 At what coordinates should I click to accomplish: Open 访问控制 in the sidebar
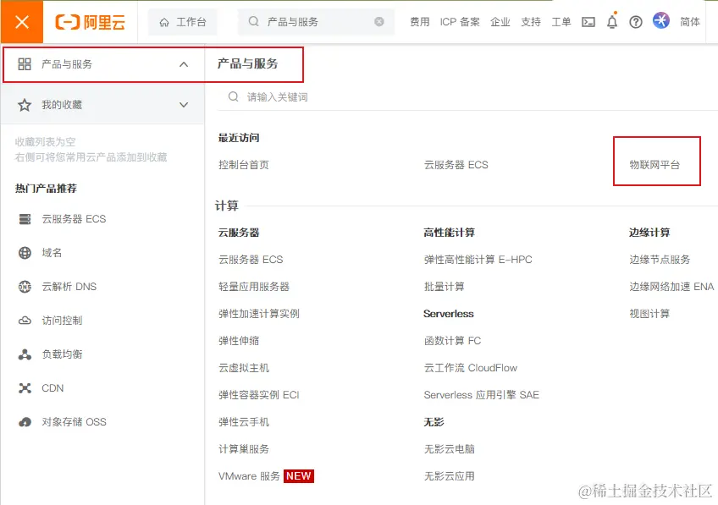click(62, 321)
